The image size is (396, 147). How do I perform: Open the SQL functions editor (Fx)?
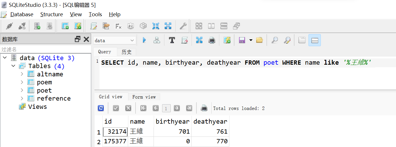[x=118, y=26]
